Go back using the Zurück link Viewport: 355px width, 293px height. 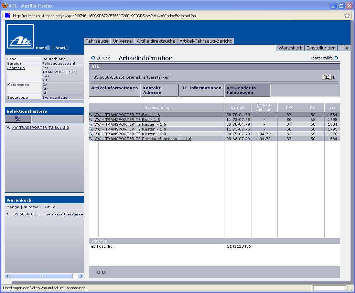(x=100, y=58)
